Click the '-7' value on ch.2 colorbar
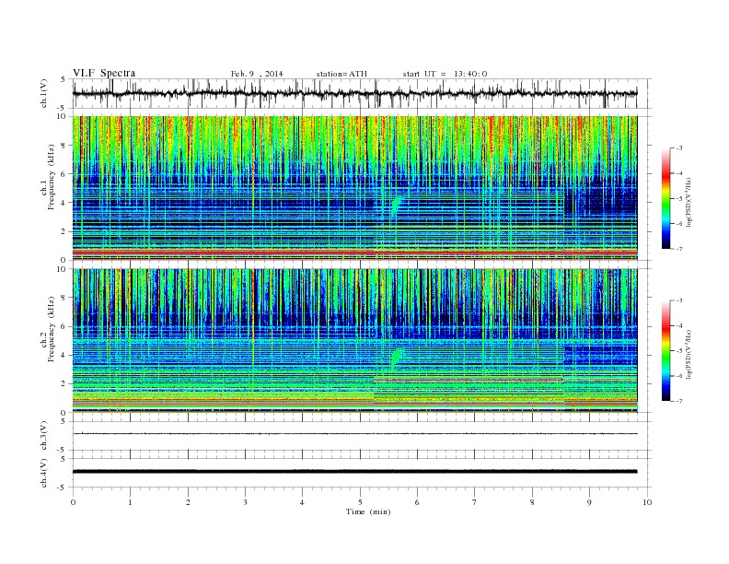This screenshot has width=729, height=564. tap(679, 401)
